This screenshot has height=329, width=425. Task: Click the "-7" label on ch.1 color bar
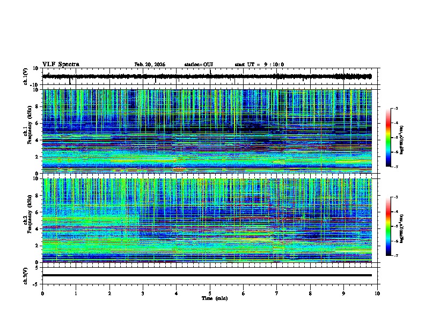pos(395,167)
